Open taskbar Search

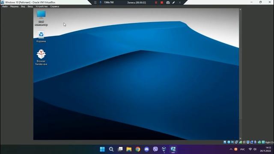tap(111, 149)
